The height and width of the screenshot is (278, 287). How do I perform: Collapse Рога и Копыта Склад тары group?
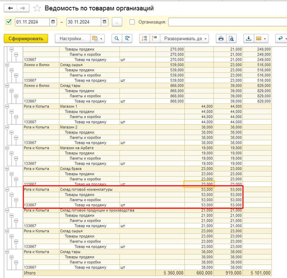pyautogui.click(x=7, y=252)
